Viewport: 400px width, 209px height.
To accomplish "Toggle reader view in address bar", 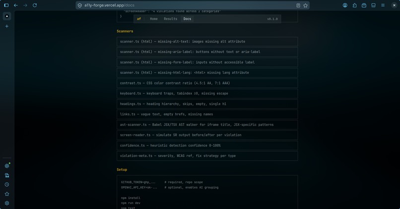I will 298,5.
